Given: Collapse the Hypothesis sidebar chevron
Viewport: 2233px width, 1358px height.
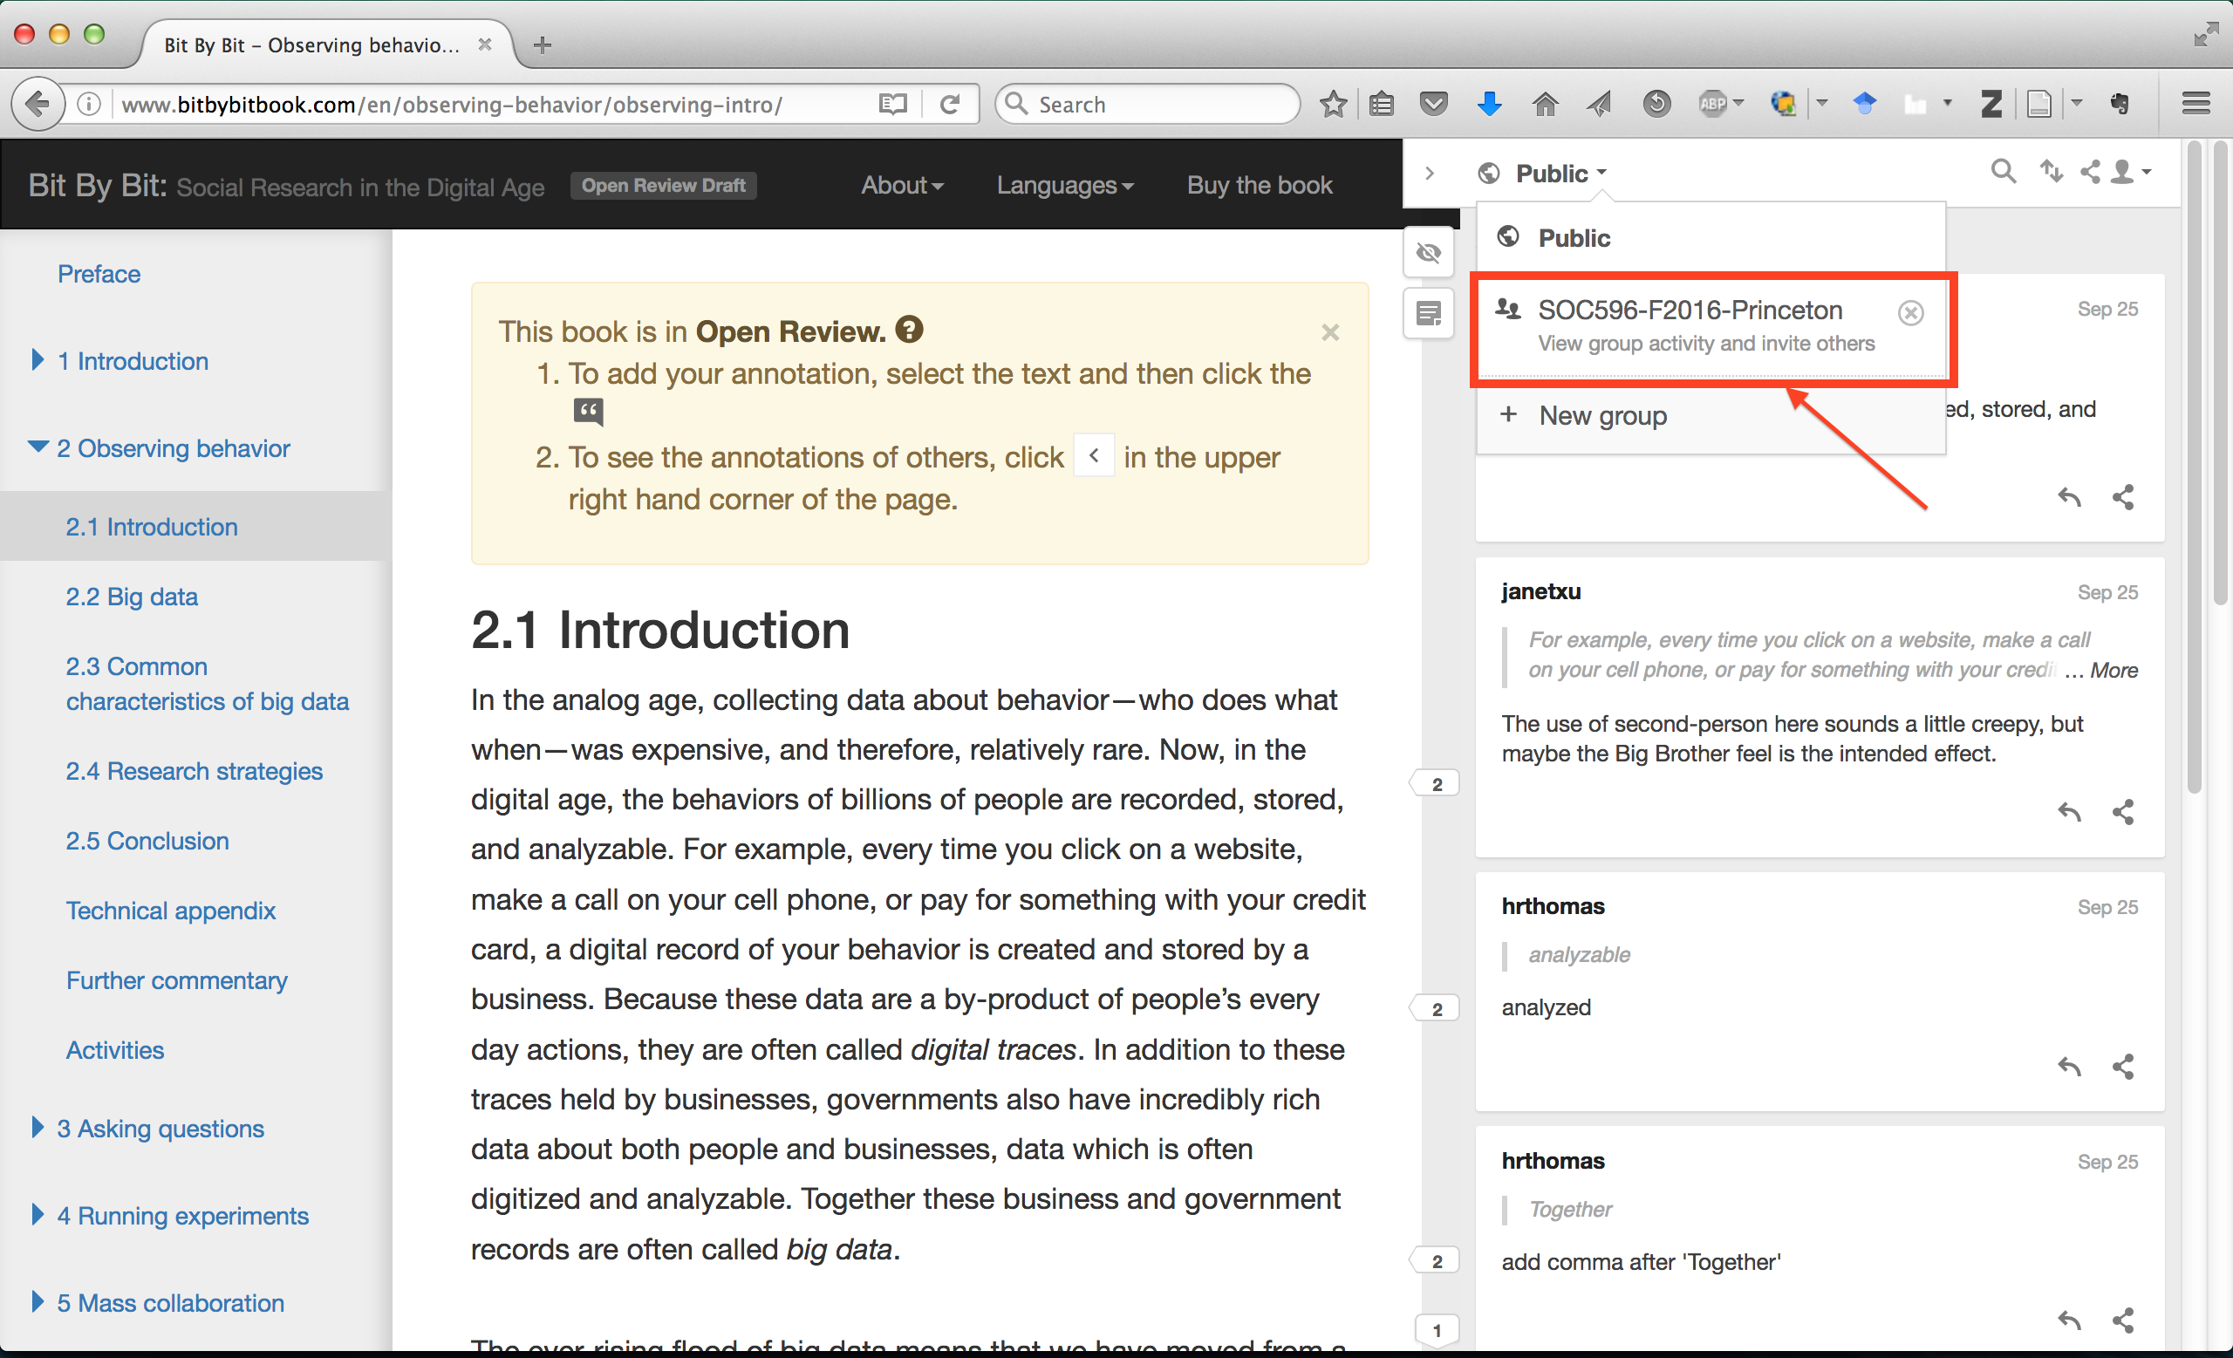Looking at the screenshot, I should [1429, 173].
